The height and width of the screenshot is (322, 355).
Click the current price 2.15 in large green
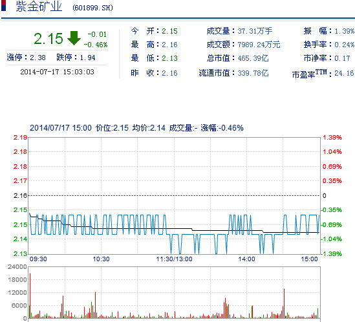click(x=48, y=39)
